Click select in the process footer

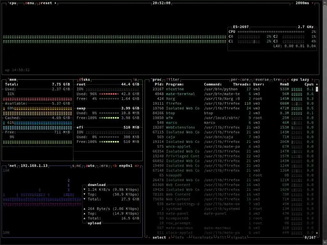(159, 237)
